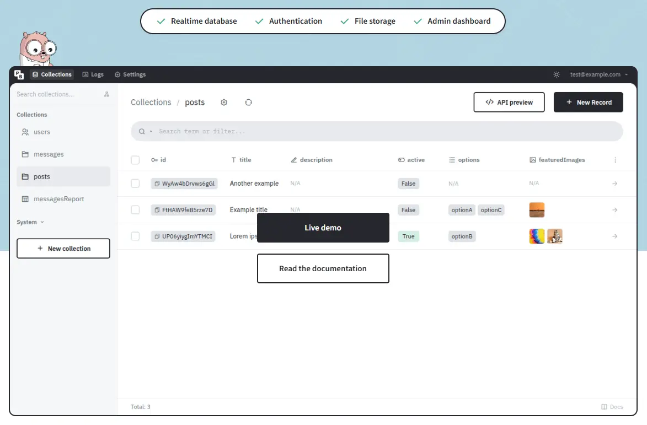Image resolution: width=647 pixels, height=425 pixels.
Task: Copy the FtHAW9feB5rze7D record id
Action: tap(157, 210)
